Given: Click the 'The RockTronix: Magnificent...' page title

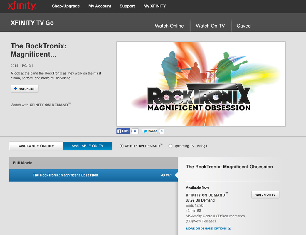Looking at the screenshot, I should 39,50.
